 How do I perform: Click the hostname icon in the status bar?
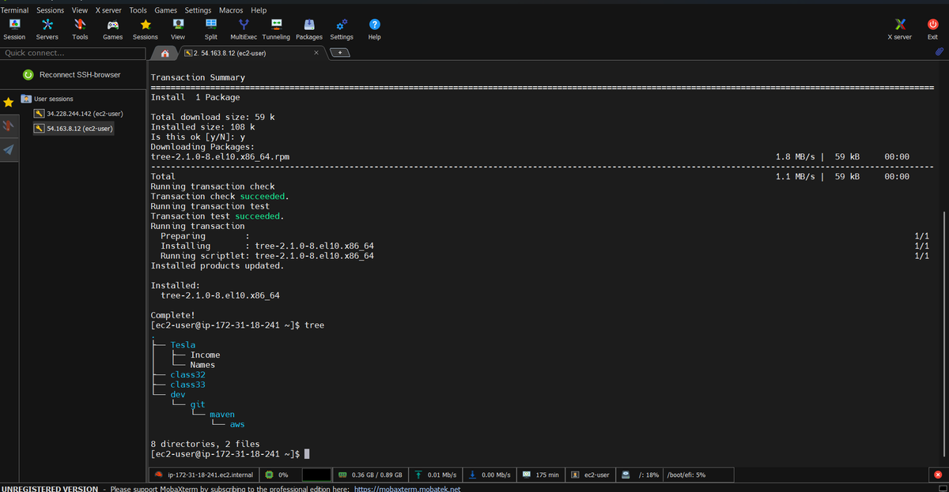pos(159,475)
